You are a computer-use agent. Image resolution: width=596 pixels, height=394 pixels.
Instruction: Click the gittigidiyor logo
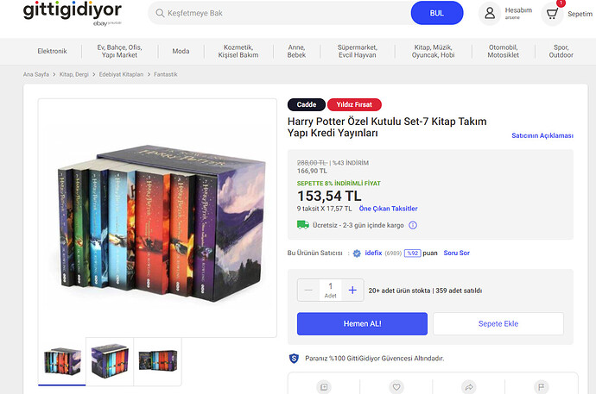73,14
